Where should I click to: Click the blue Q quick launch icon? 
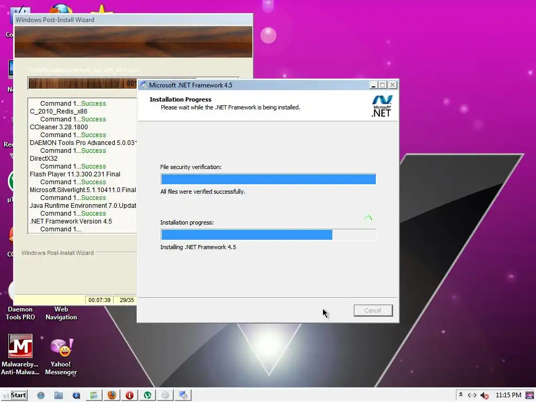click(x=76, y=395)
